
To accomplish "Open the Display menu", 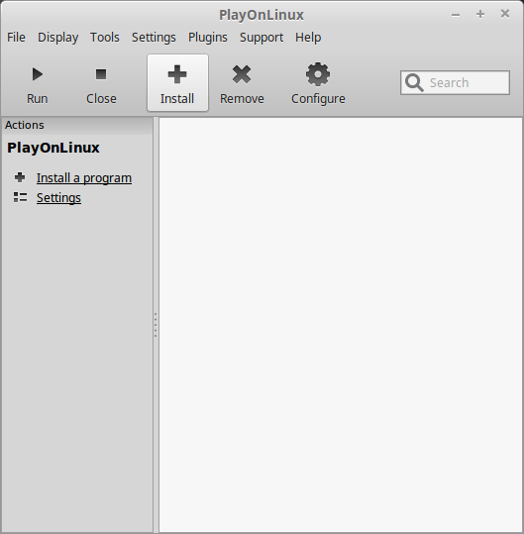I will [x=57, y=37].
